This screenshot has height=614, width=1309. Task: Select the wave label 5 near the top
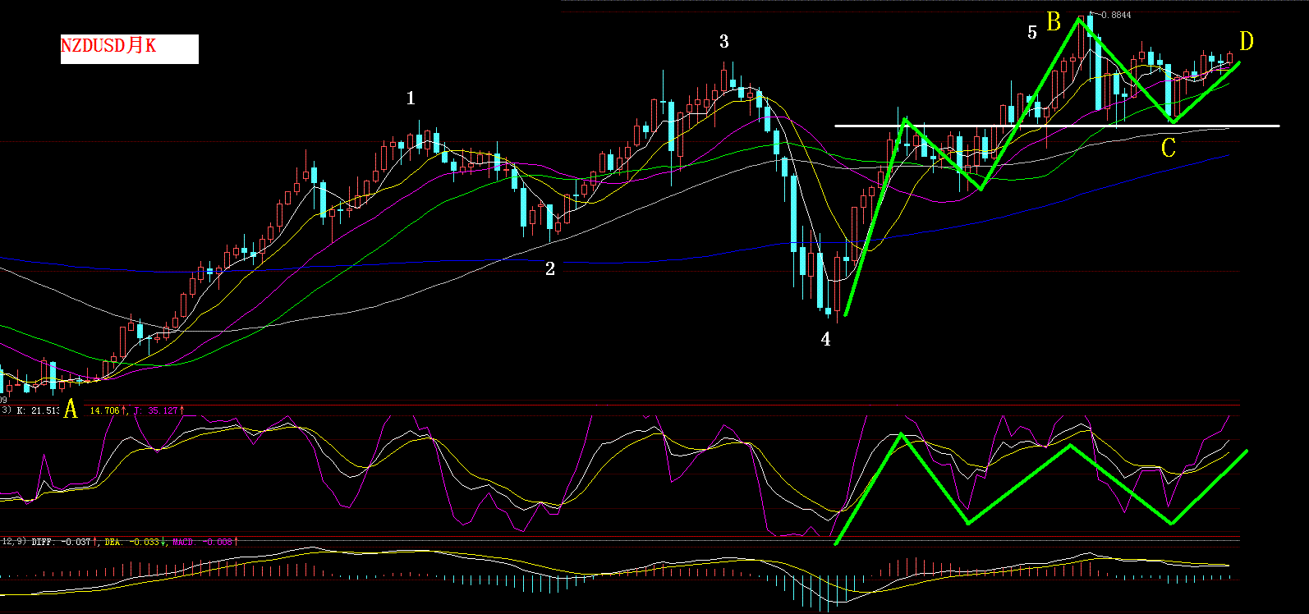click(x=1032, y=33)
